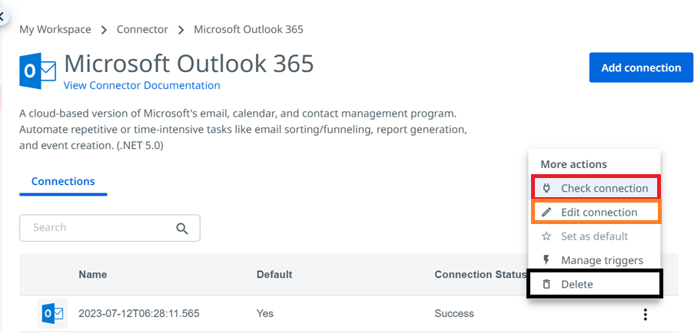Click Microsoft Outlook 365 breadcrumb
Viewport: 694px width, 333px height.
pyautogui.click(x=248, y=30)
